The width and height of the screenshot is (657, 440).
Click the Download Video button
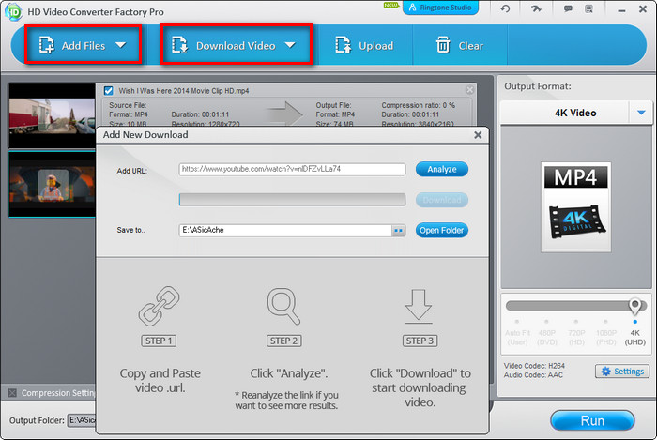[236, 44]
